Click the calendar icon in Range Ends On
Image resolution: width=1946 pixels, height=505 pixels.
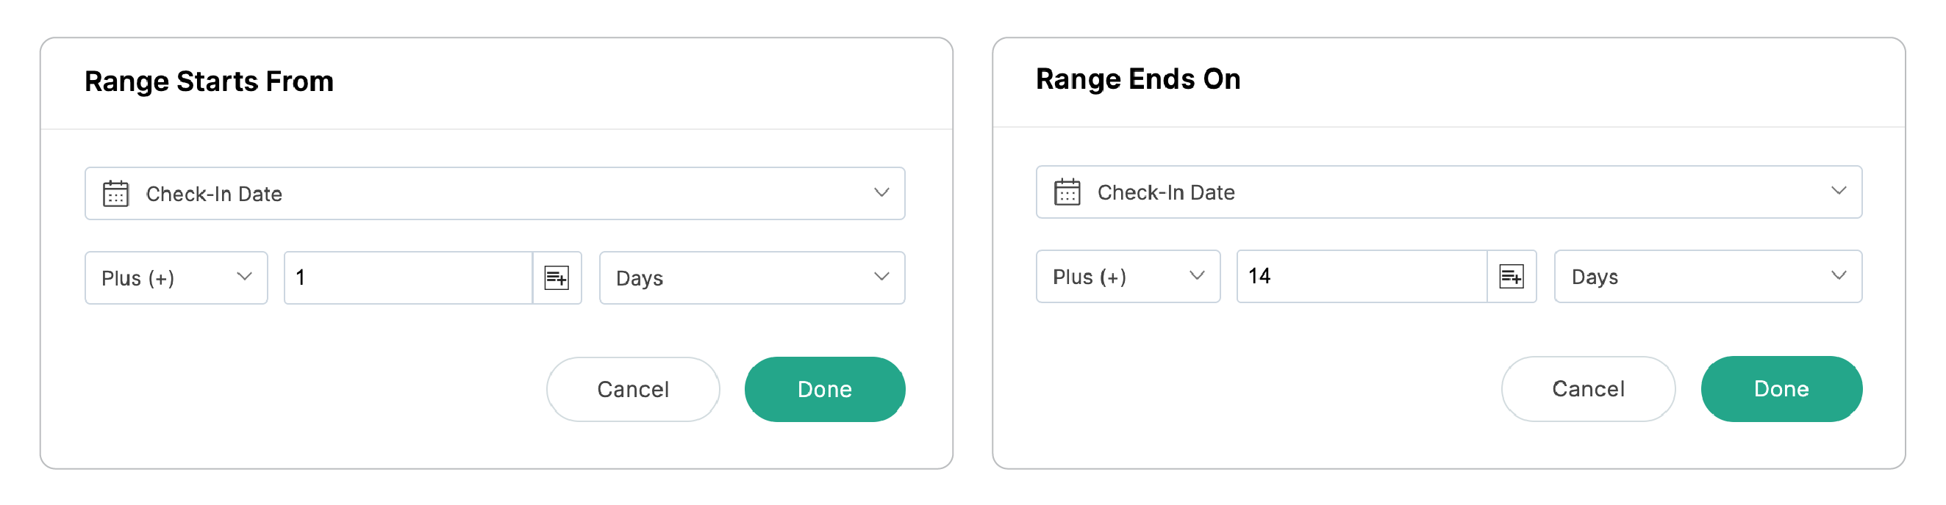(x=1067, y=192)
